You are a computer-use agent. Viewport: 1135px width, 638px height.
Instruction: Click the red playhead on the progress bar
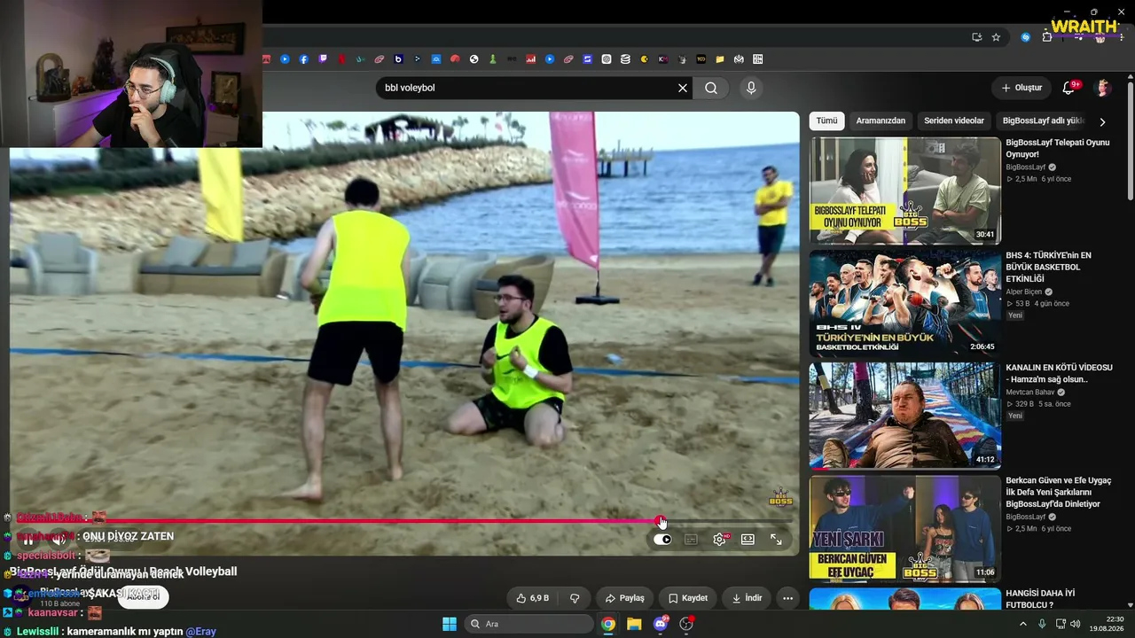661,521
